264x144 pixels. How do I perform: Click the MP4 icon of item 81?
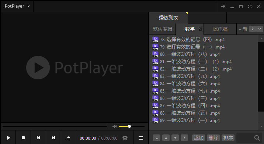click(x=155, y=62)
